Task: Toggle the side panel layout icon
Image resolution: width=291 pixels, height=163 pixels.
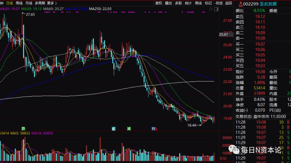Action: 216,9
